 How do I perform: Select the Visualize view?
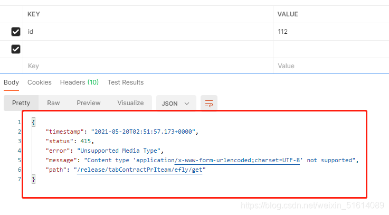pyautogui.click(x=130, y=103)
